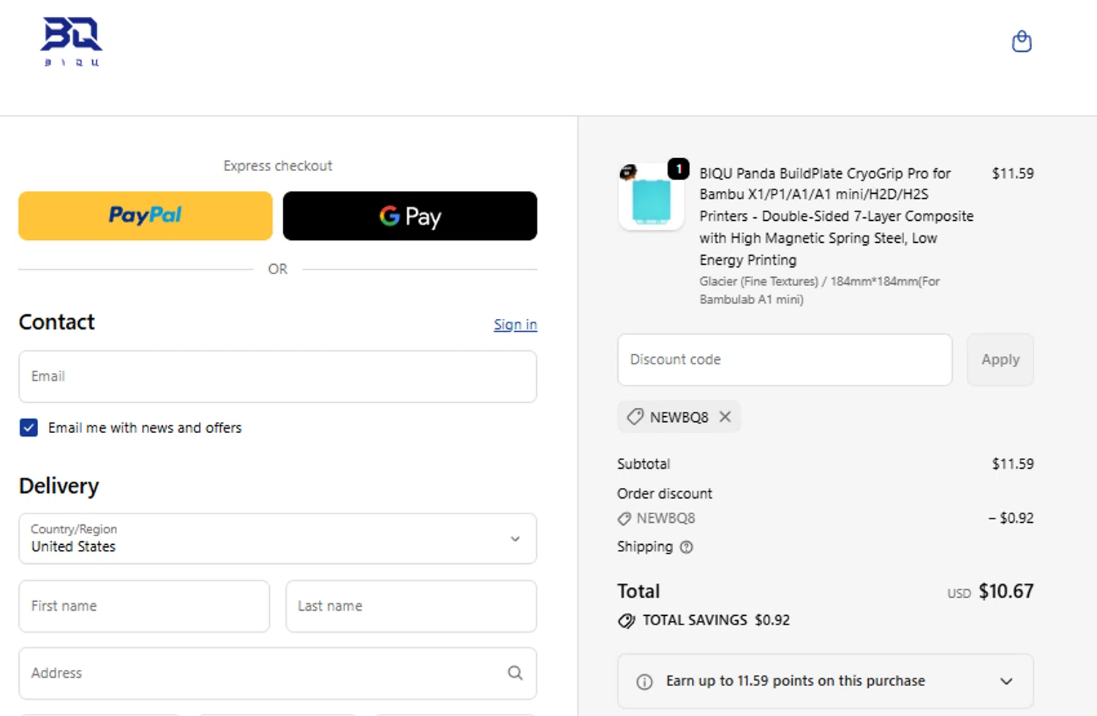
Task: Click the Last name field
Action: (x=411, y=606)
